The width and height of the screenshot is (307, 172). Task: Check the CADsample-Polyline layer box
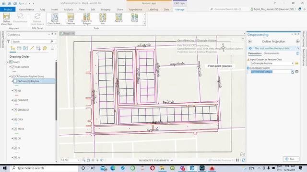[15, 81]
